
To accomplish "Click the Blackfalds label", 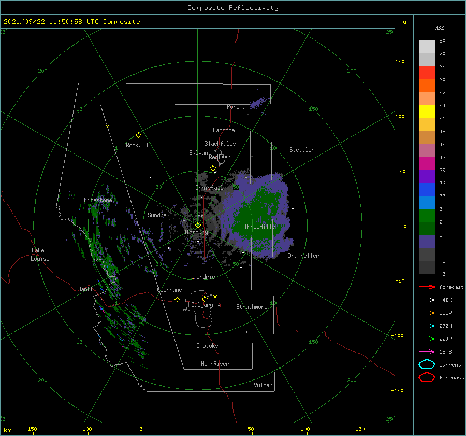I will point(220,144).
